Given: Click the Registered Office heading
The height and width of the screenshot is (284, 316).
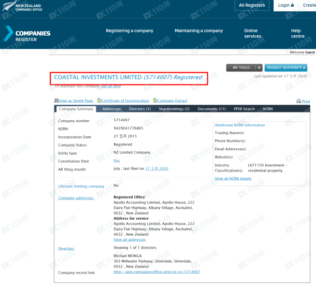Looking at the screenshot, I should click(x=129, y=197).
